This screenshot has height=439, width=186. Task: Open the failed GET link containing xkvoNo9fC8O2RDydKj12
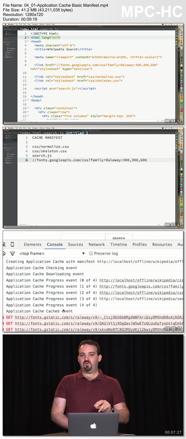click(99, 329)
